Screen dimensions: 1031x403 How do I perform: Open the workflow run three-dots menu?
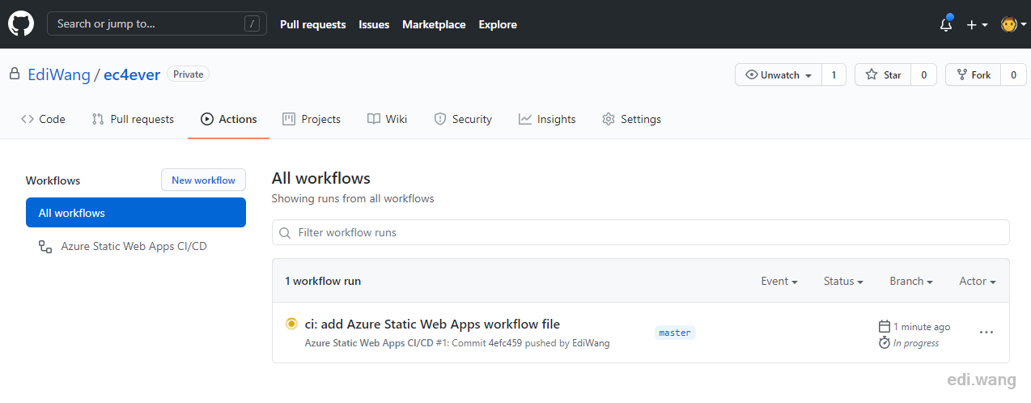click(986, 332)
